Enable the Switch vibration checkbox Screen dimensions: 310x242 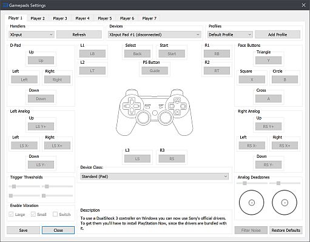pyautogui.click(x=55, y=214)
